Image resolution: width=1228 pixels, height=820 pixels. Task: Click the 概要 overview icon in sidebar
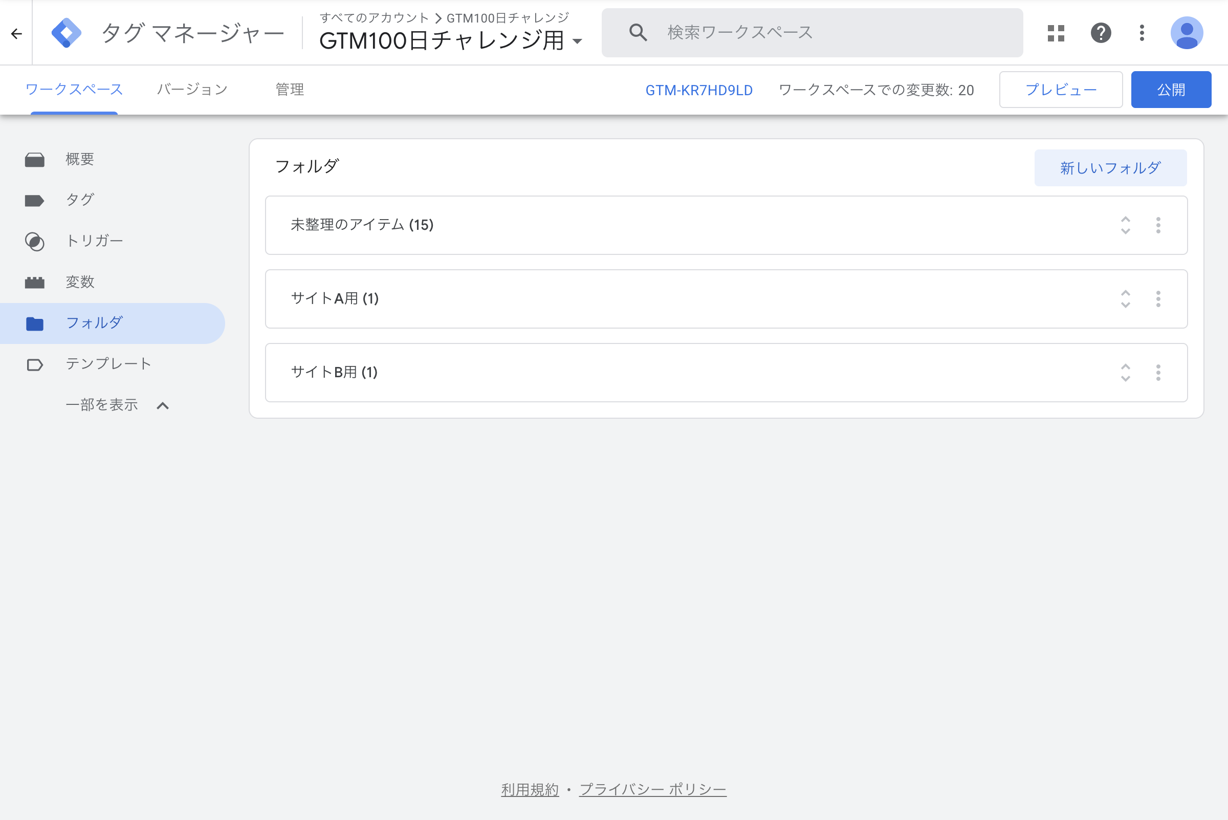(34, 160)
